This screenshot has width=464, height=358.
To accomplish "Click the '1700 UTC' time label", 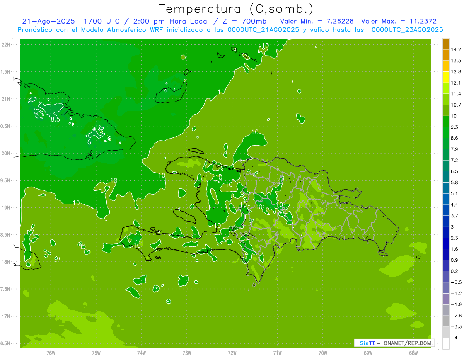I will pos(103,21).
